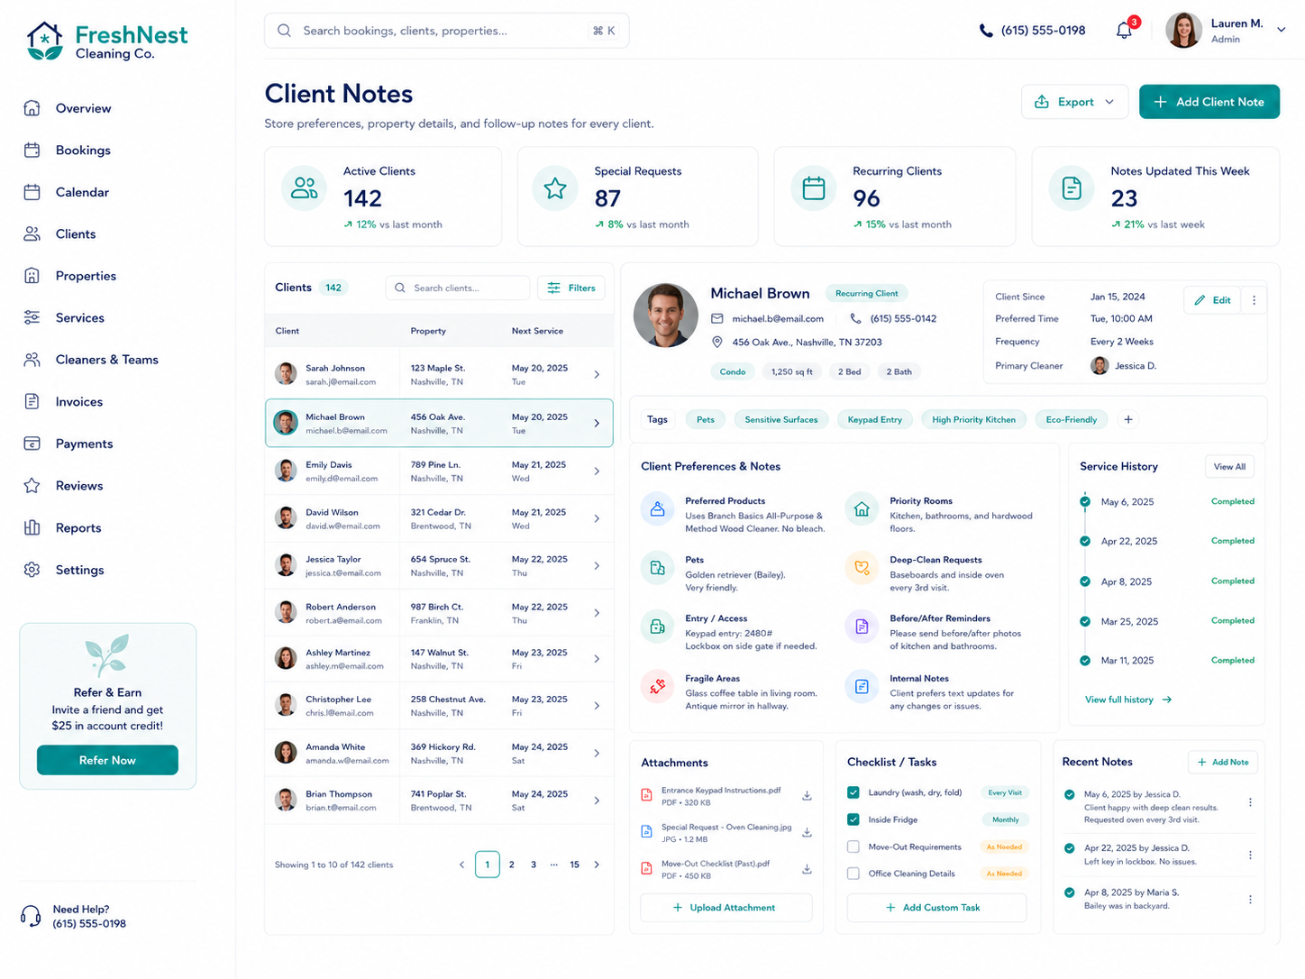This screenshot has height=979, width=1305.
Task: Click the Search clients field
Action: click(x=458, y=288)
